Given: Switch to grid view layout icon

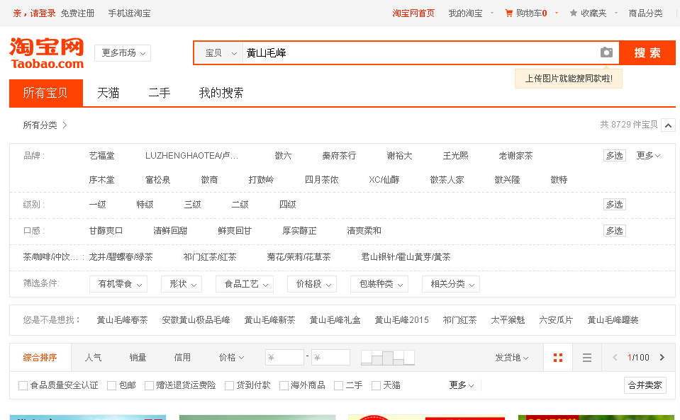Looking at the screenshot, I should pyautogui.click(x=558, y=357).
